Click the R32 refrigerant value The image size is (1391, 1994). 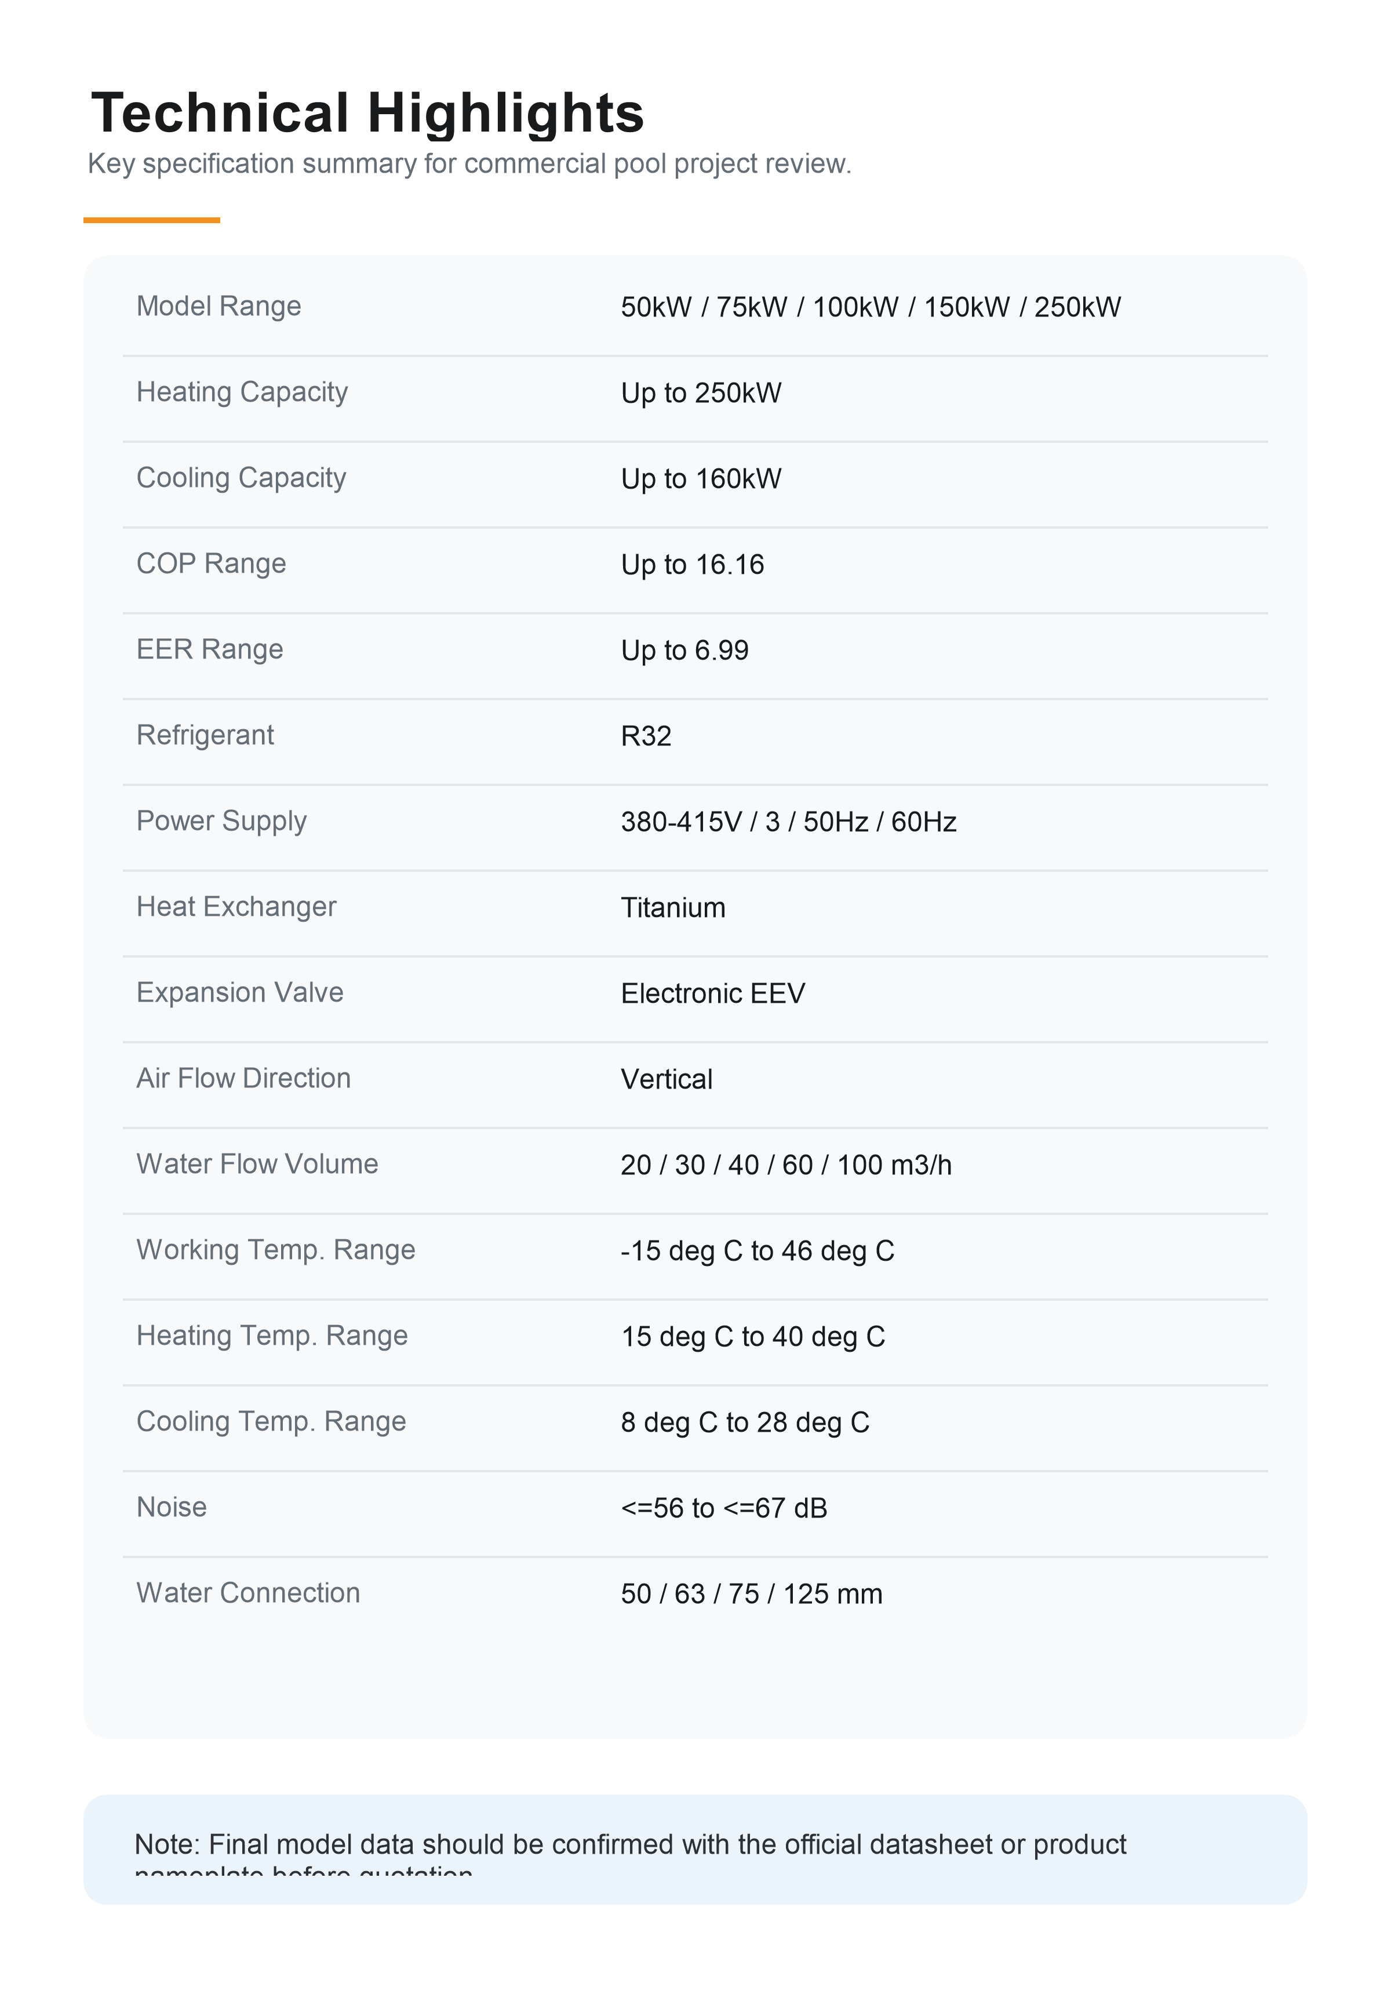[x=646, y=736]
